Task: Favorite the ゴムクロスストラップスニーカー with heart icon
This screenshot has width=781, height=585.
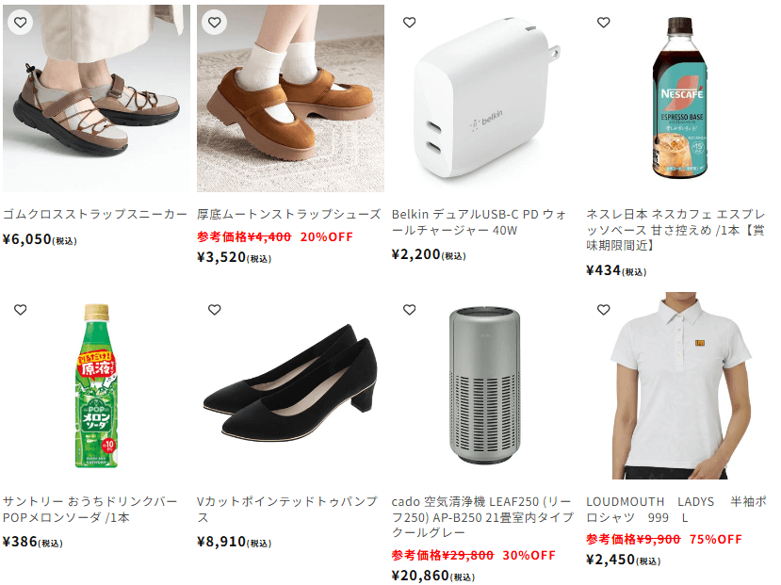Action: [x=21, y=23]
